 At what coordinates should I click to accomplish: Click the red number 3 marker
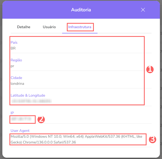click(153, 139)
